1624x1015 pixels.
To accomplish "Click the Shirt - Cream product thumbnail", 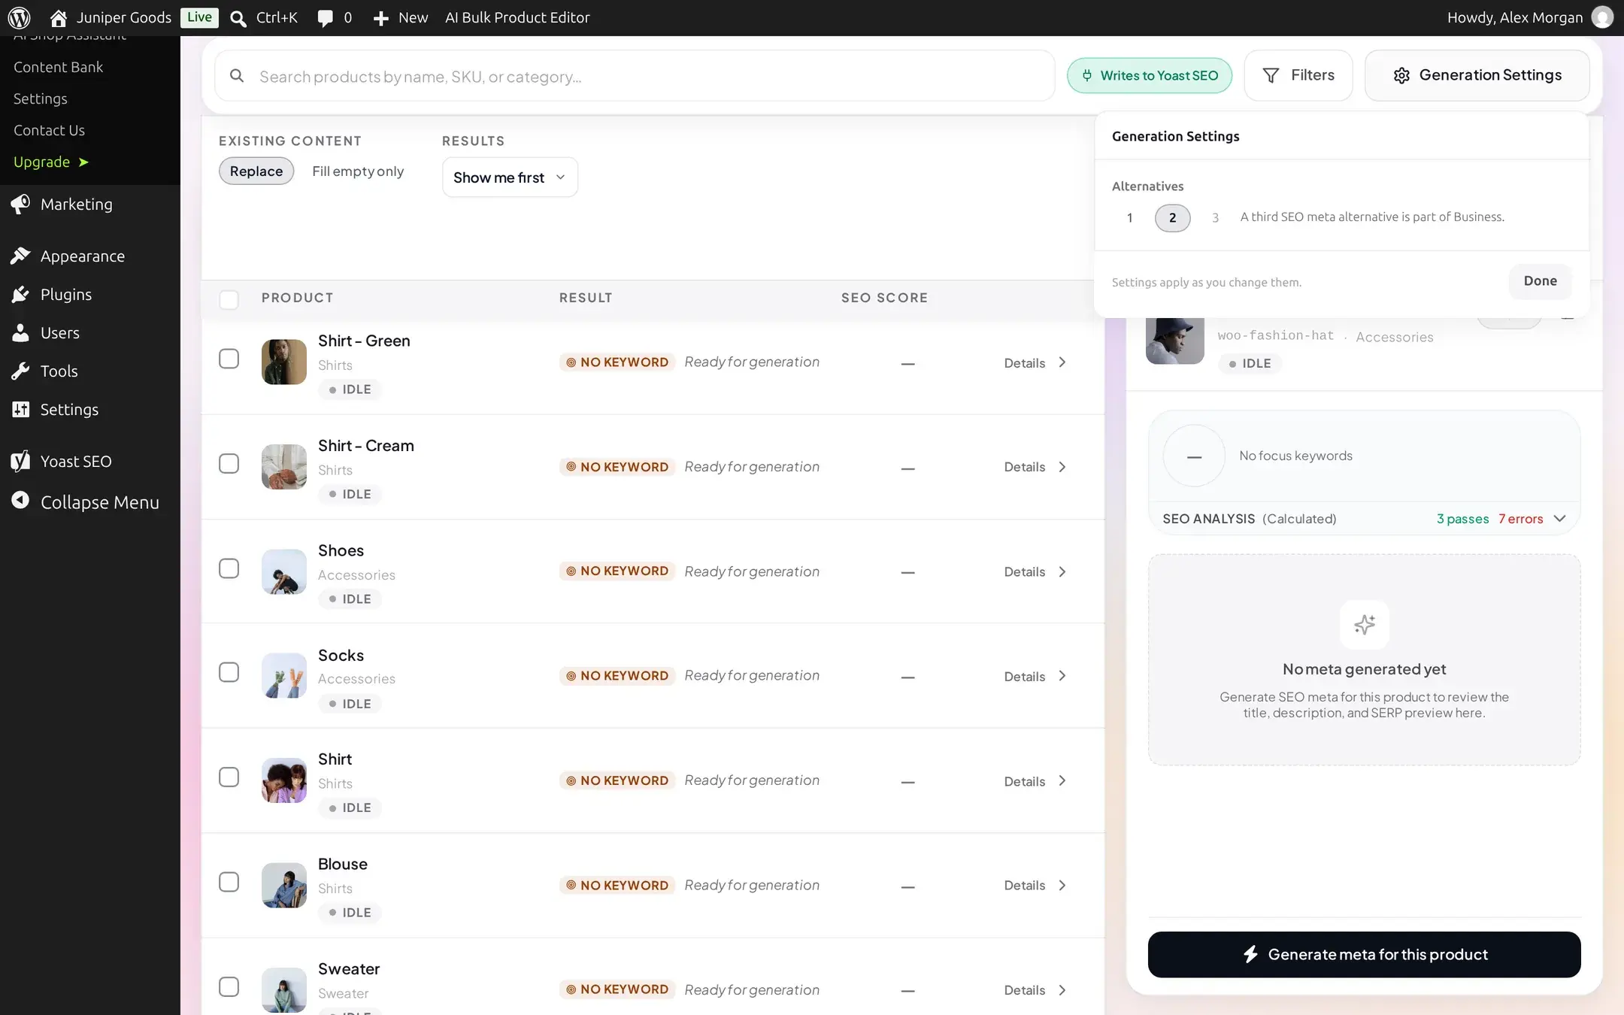I will coord(284,466).
